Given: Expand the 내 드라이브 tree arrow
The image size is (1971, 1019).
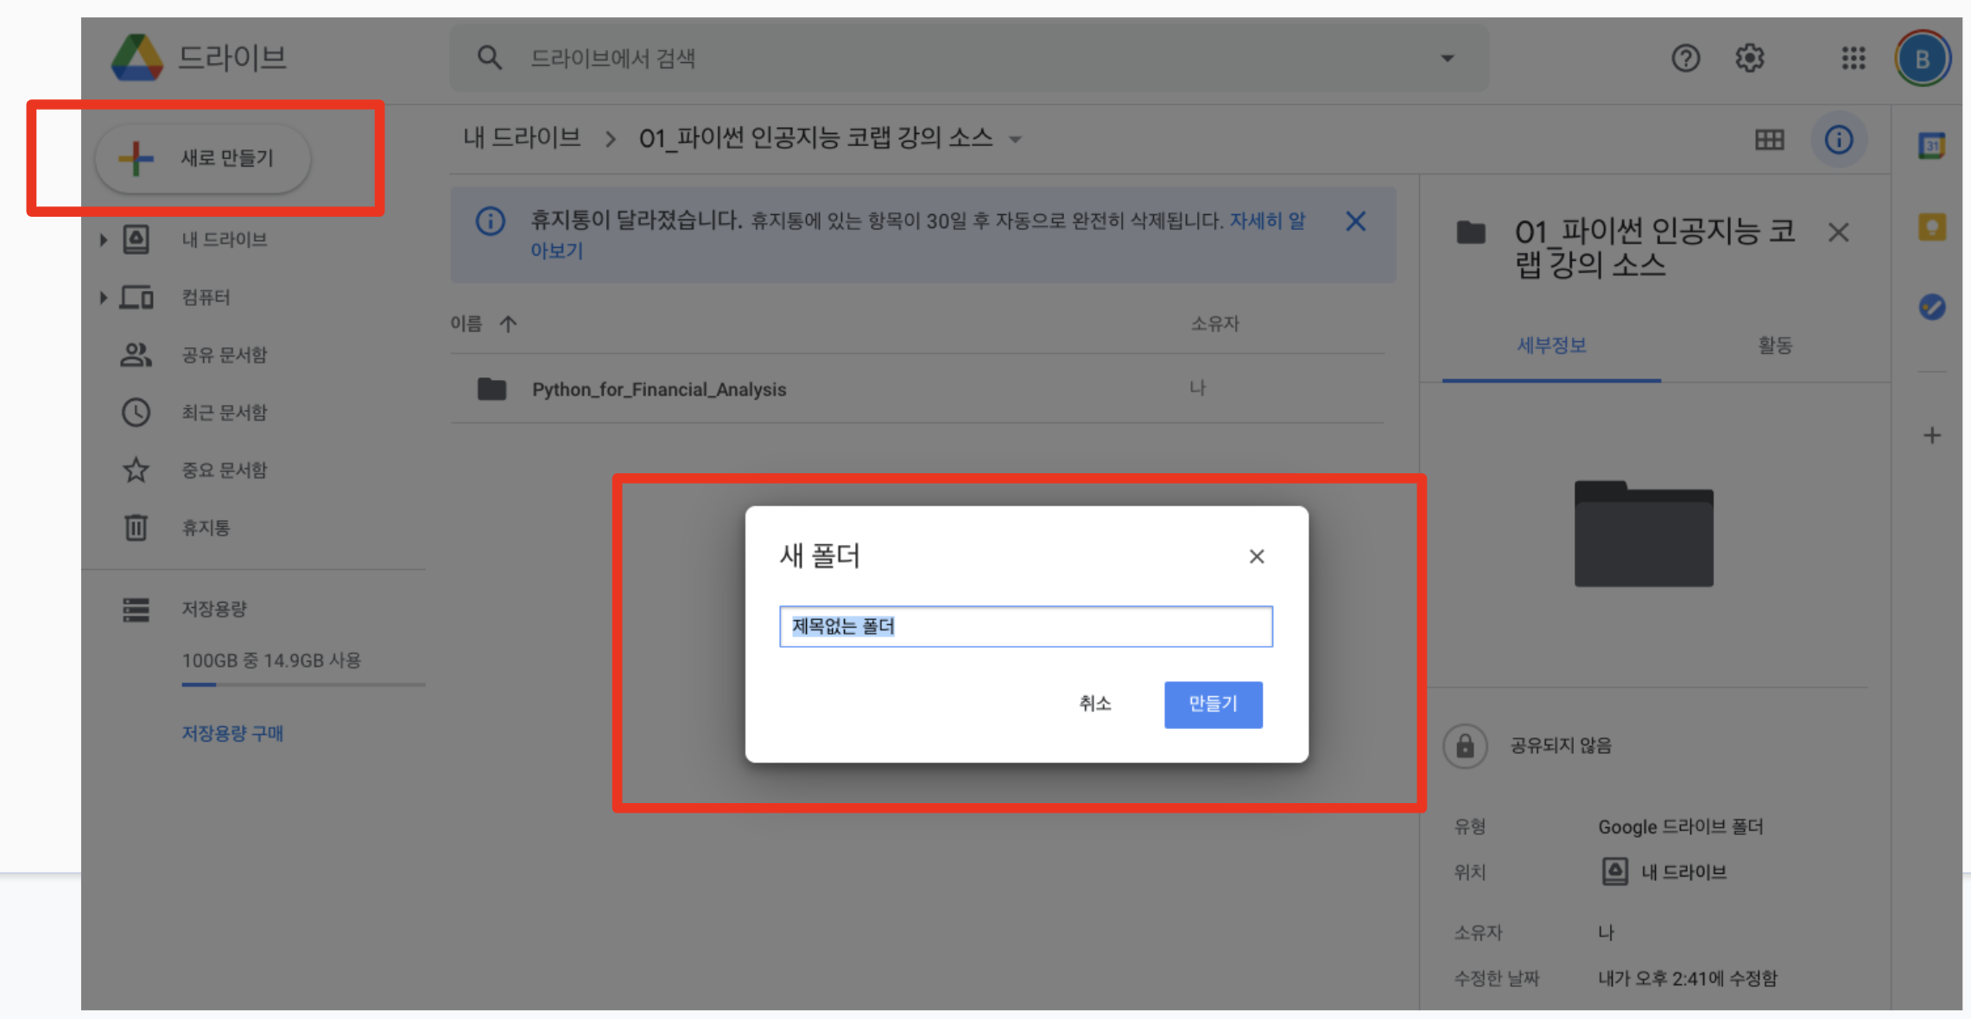Looking at the screenshot, I should pos(103,239).
